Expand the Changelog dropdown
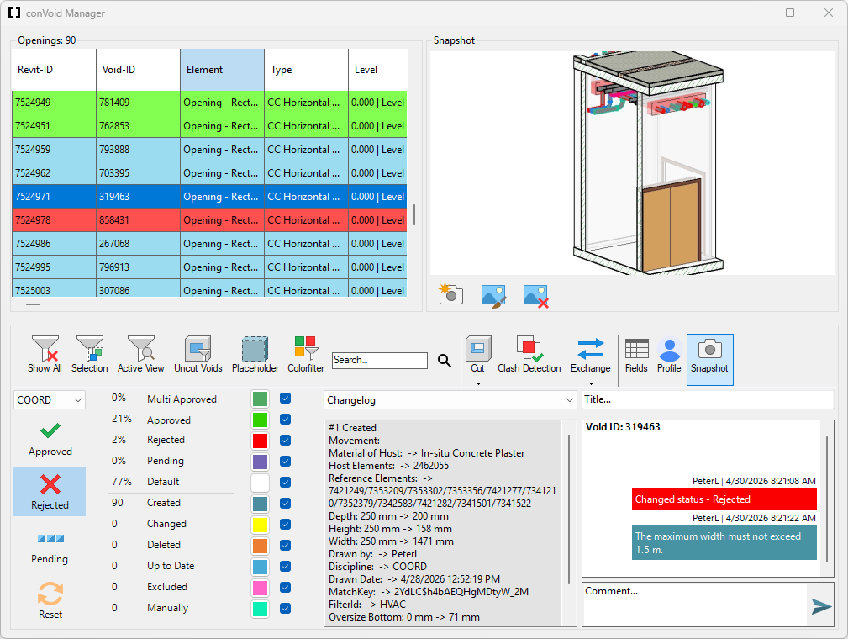This screenshot has width=848, height=639. tap(450, 400)
